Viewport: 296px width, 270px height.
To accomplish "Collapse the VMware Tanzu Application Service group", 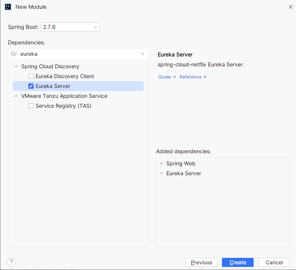I will (16, 96).
